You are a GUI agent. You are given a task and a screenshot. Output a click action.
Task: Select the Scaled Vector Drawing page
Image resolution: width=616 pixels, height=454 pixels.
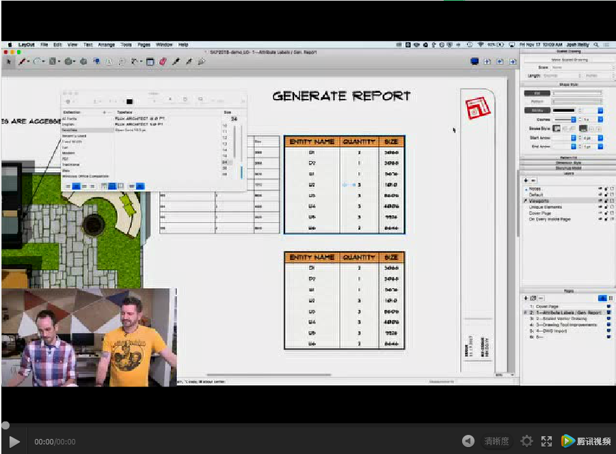[562, 319]
